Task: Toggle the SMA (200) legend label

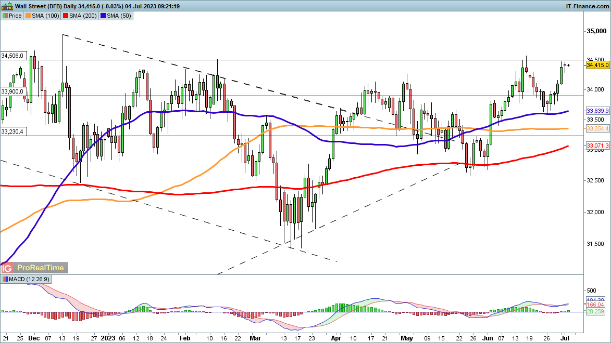Action: coord(83,16)
